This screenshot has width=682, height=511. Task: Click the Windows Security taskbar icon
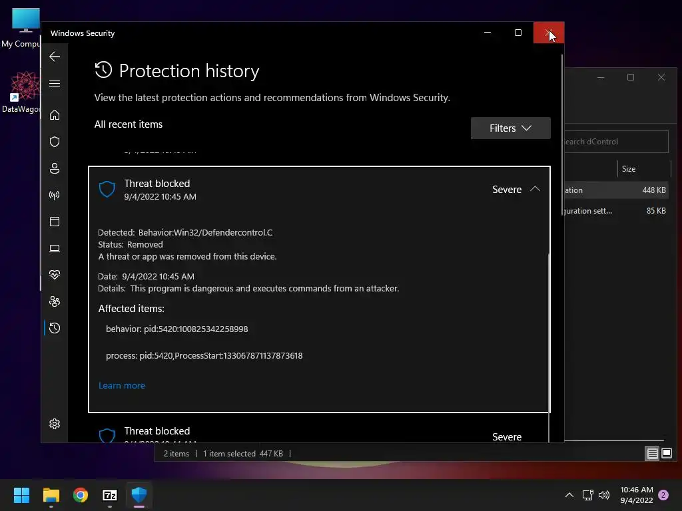(x=139, y=495)
